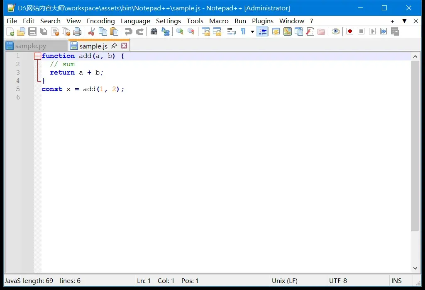Screen dimensions: 425x290
Task: Open the Encoding menu
Action: tap(101, 21)
